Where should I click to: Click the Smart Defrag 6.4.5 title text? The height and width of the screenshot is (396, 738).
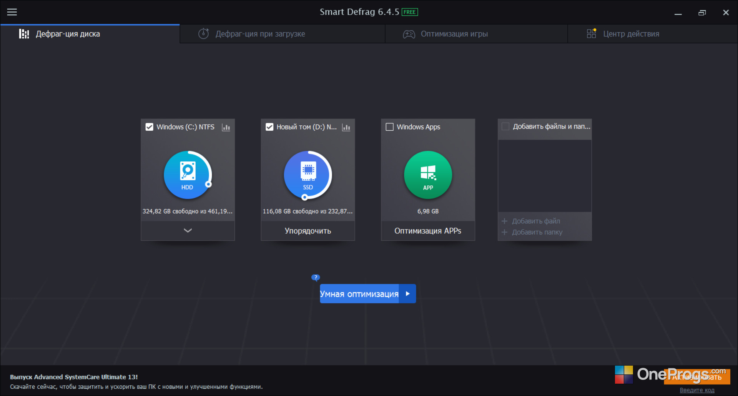359,12
